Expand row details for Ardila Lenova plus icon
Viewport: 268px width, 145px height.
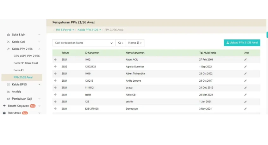pyautogui.click(x=55, y=81)
